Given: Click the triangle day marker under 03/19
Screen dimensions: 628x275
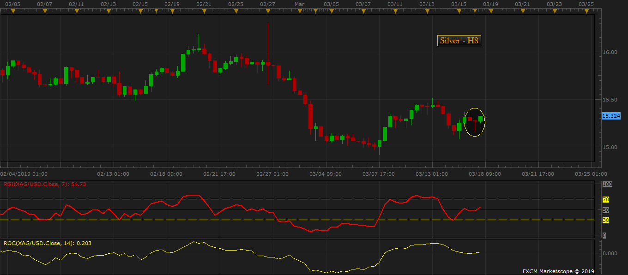Looking at the screenshot, I should pyautogui.click(x=491, y=12).
